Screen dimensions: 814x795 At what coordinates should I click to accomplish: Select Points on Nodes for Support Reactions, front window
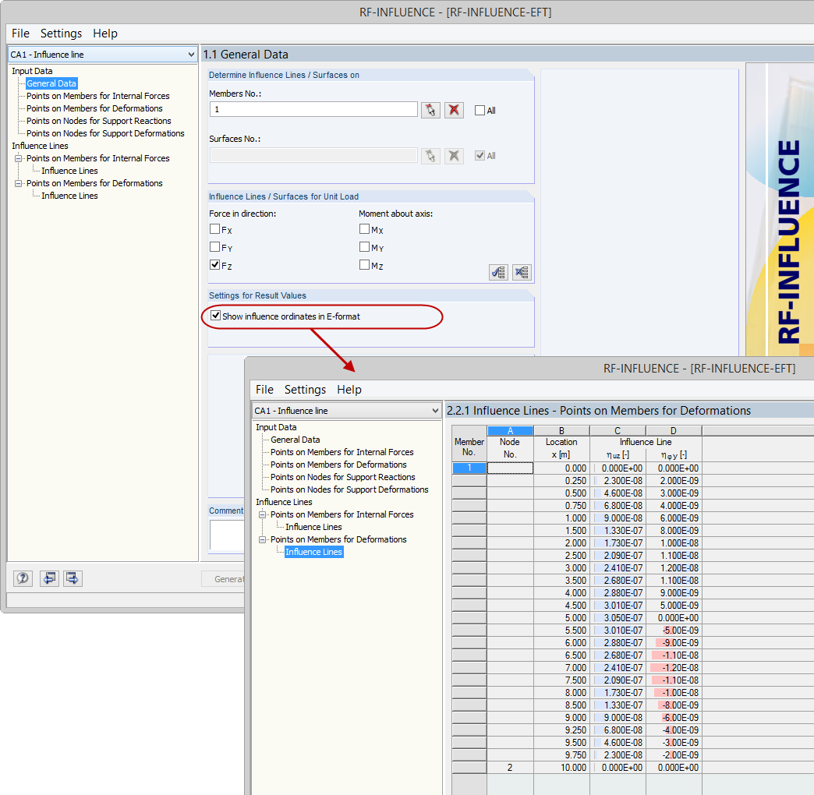(x=342, y=477)
